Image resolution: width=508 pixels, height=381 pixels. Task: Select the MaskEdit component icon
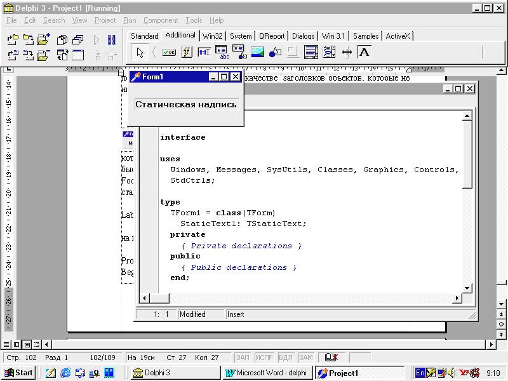[x=204, y=52]
